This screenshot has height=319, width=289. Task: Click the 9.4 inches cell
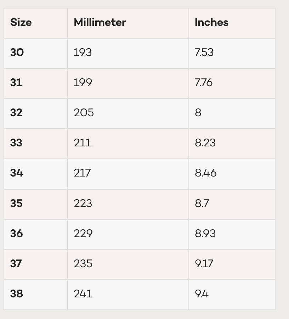coord(202,294)
